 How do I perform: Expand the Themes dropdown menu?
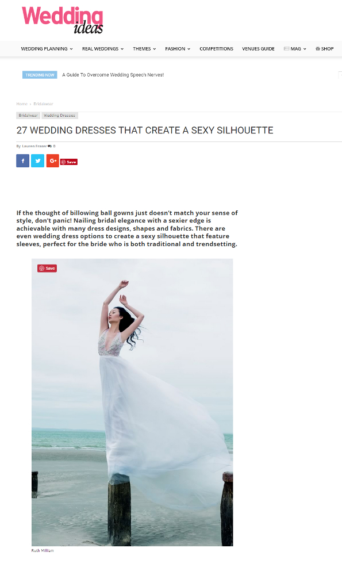pos(144,49)
